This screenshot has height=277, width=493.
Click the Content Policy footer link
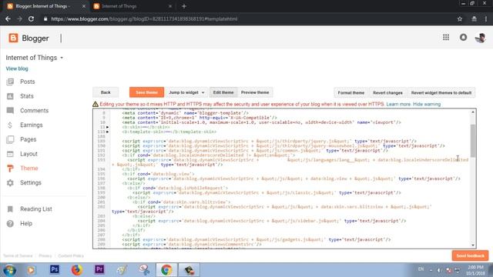point(71,256)
